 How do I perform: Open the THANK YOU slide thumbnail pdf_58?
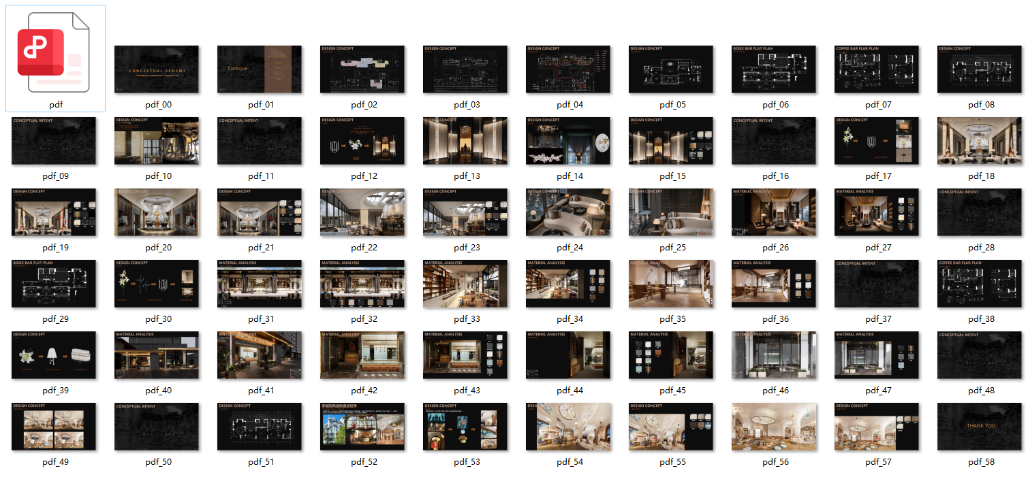click(x=980, y=427)
